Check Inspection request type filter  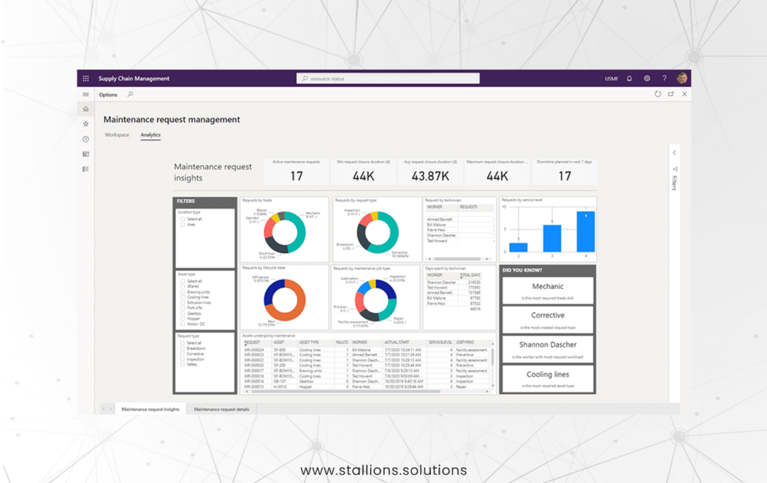tap(183, 359)
